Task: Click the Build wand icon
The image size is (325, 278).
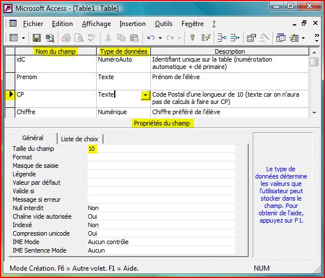Action: (265, 38)
